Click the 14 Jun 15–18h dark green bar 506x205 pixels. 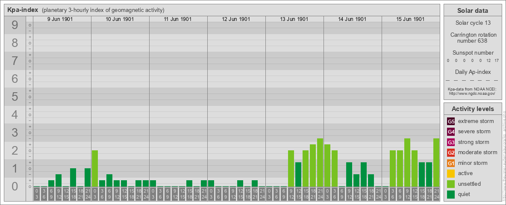[363, 175]
